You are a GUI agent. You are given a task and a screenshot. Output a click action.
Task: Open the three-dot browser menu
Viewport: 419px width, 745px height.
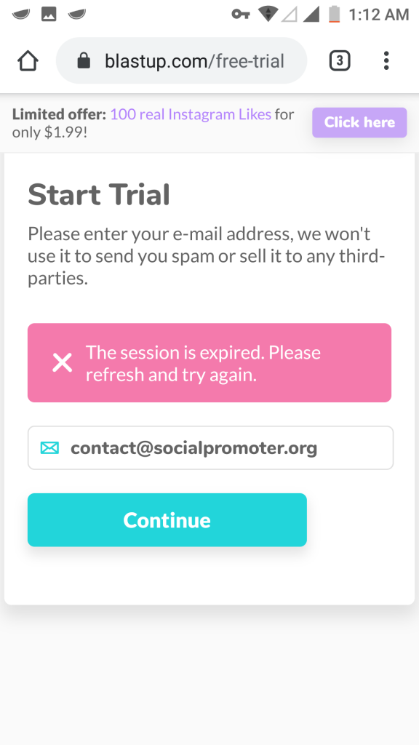pos(386,61)
